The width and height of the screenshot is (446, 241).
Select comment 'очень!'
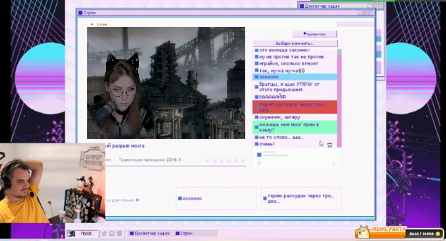click(295, 144)
